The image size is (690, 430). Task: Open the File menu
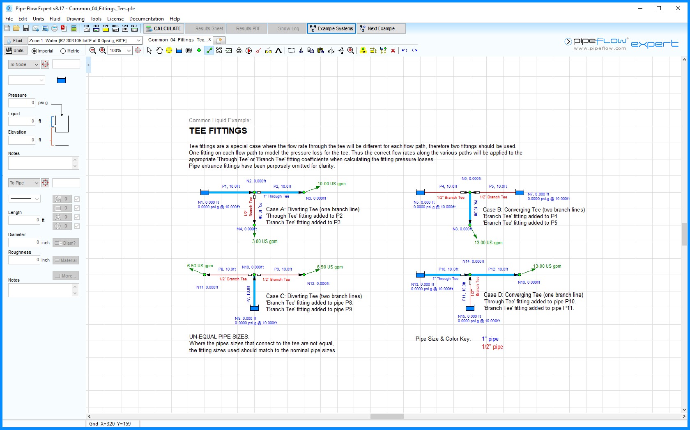[x=9, y=18]
